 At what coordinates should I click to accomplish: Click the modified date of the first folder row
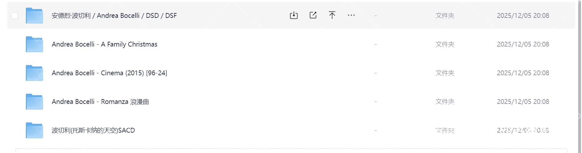523,16
